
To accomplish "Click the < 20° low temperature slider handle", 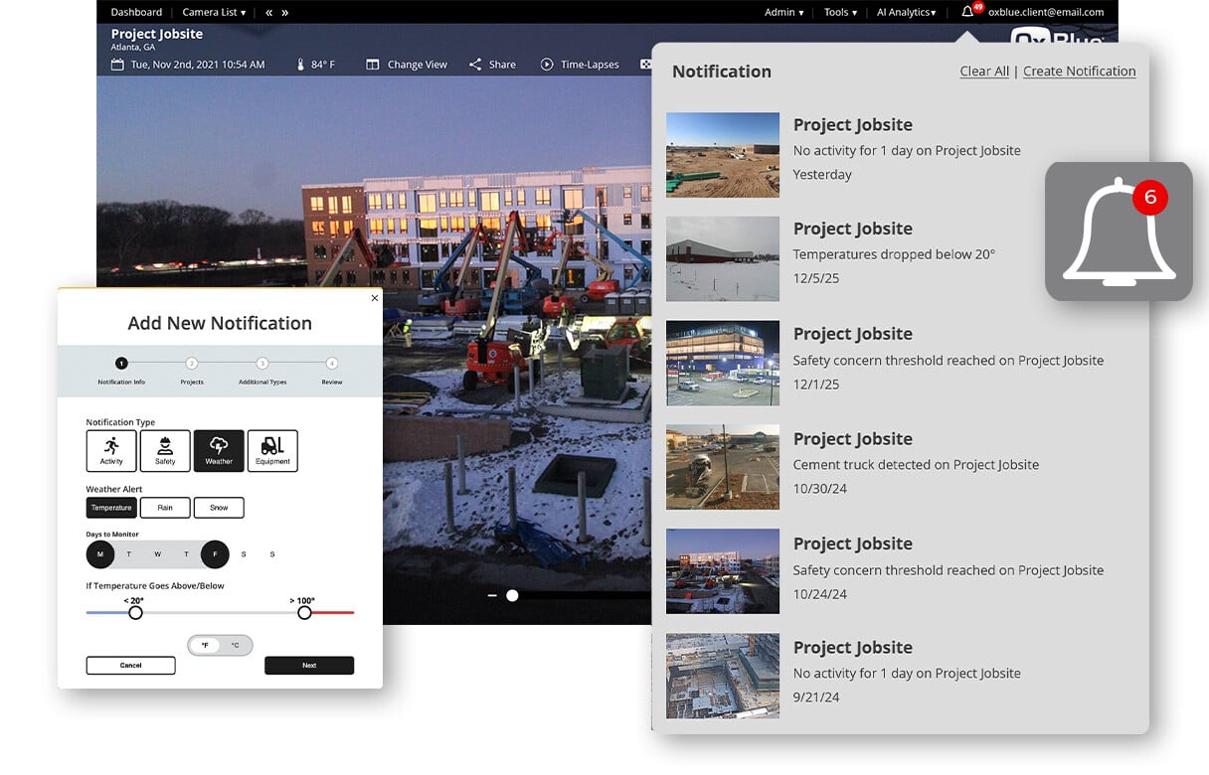I will click(x=135, y=613).
